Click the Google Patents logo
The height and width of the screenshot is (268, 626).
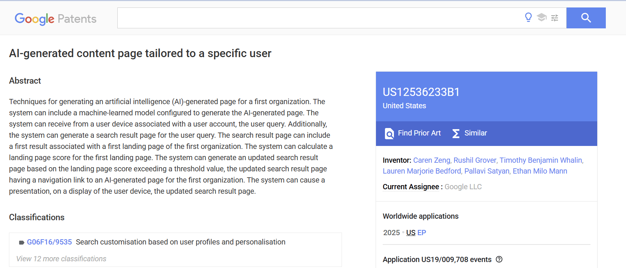(x=55, y=19)
